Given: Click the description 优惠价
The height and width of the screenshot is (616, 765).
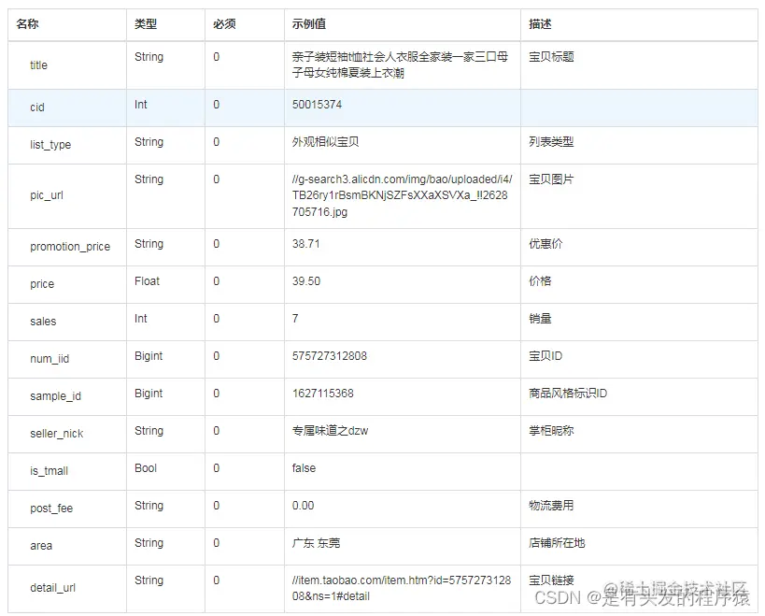Looking at the screenshot, I should [545, 244].
